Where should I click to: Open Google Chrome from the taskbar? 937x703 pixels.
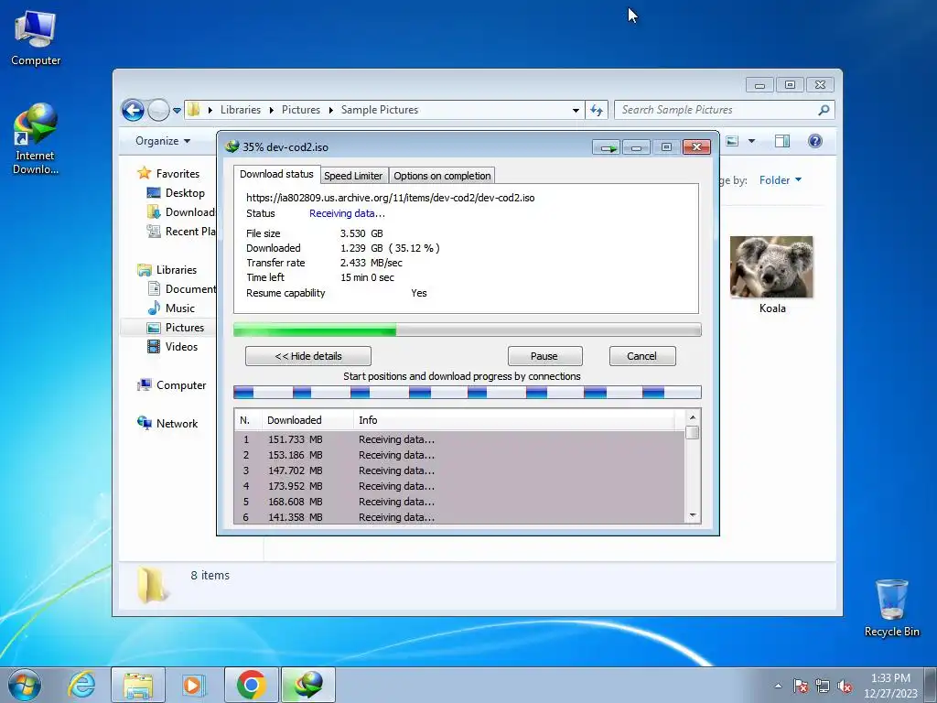251,685
